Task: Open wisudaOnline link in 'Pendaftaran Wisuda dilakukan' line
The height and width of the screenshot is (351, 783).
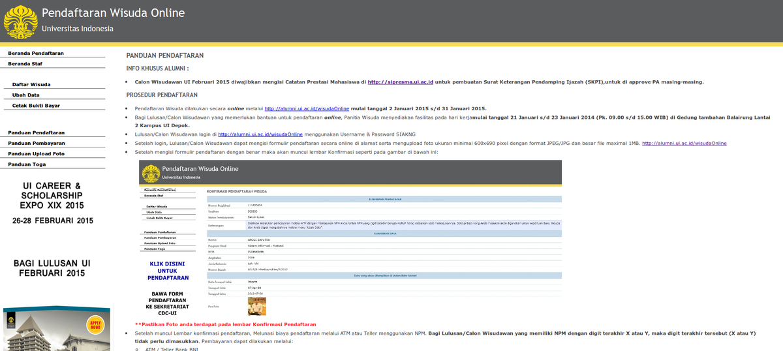Action: click(307, 108)
